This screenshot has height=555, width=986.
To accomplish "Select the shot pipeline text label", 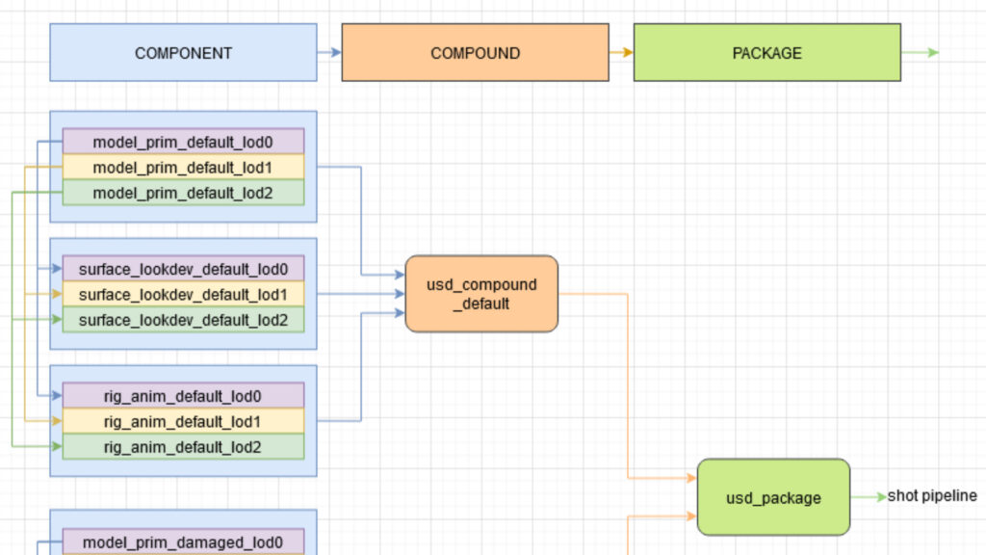I will (931, 496).
